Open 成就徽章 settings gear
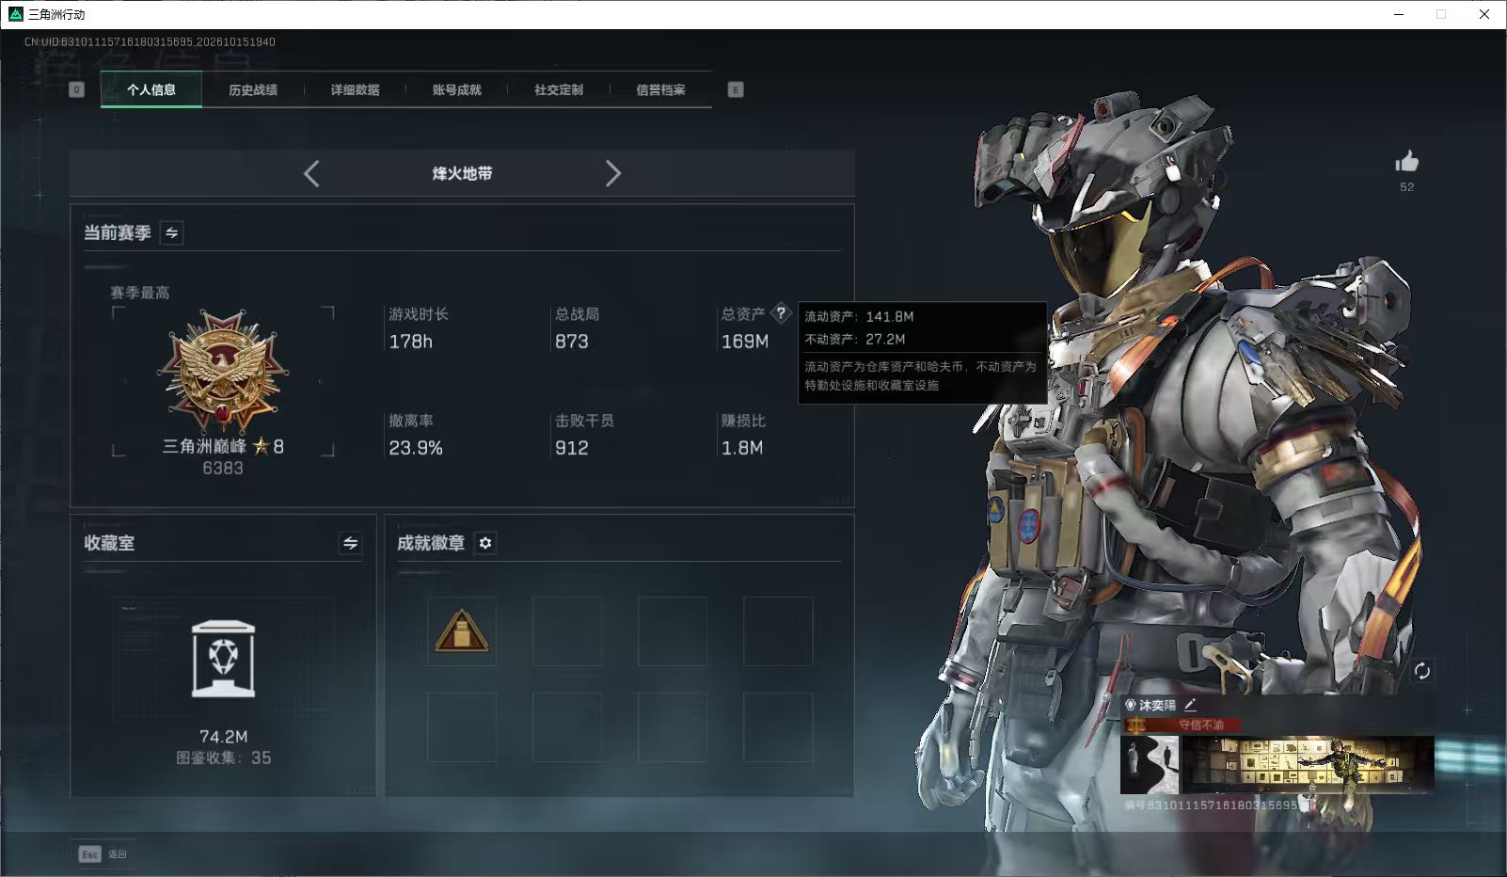The width and height of the screenshot is (1507, 877). [485, 543]
